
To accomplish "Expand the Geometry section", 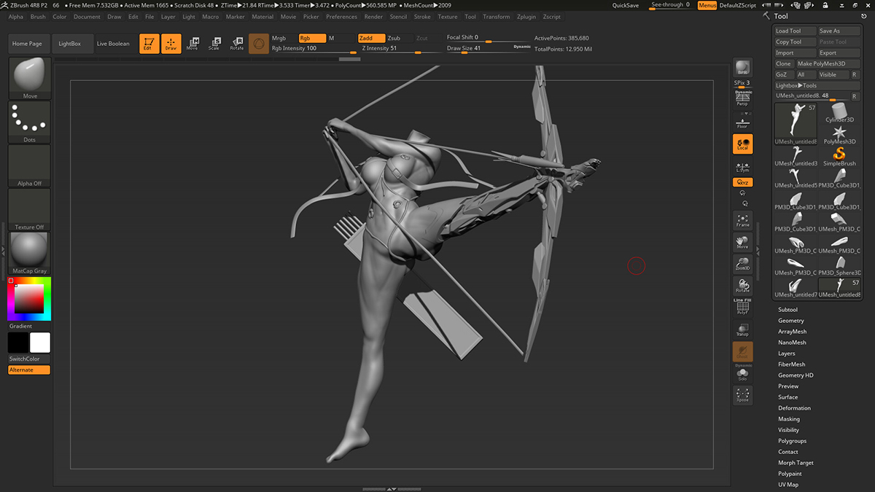I will tap(790, 321).
